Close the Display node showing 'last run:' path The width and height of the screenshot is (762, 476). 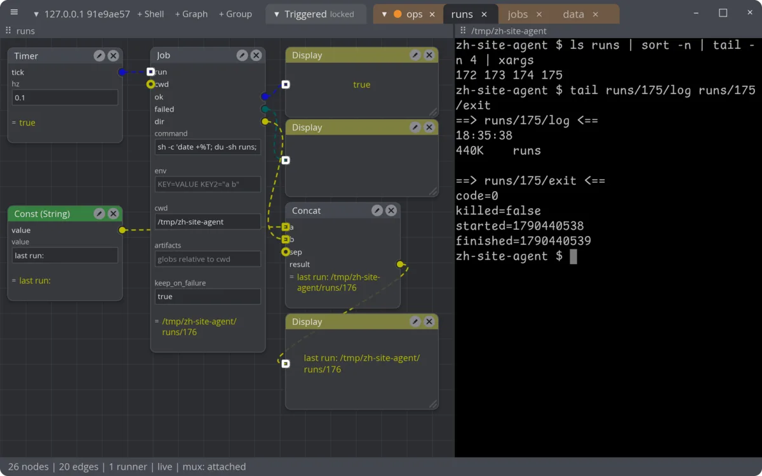coord(429,322)
